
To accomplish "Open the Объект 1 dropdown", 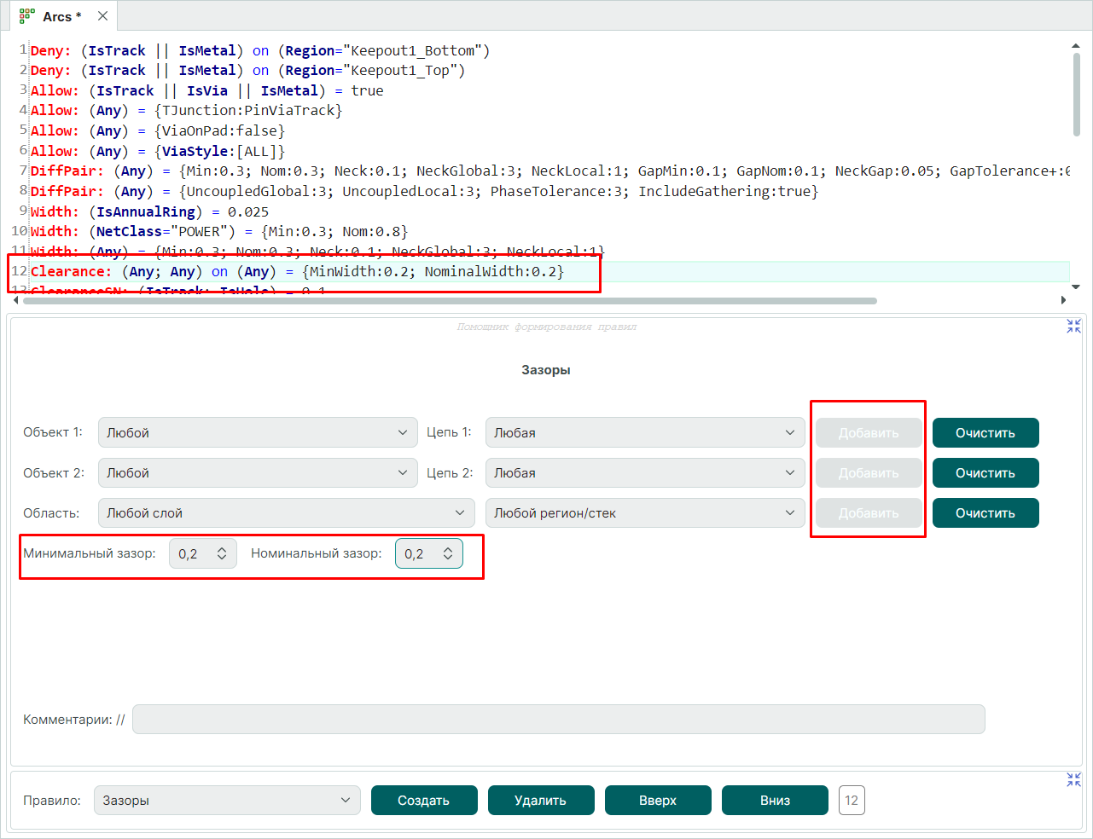I will (x=258, y=432).
